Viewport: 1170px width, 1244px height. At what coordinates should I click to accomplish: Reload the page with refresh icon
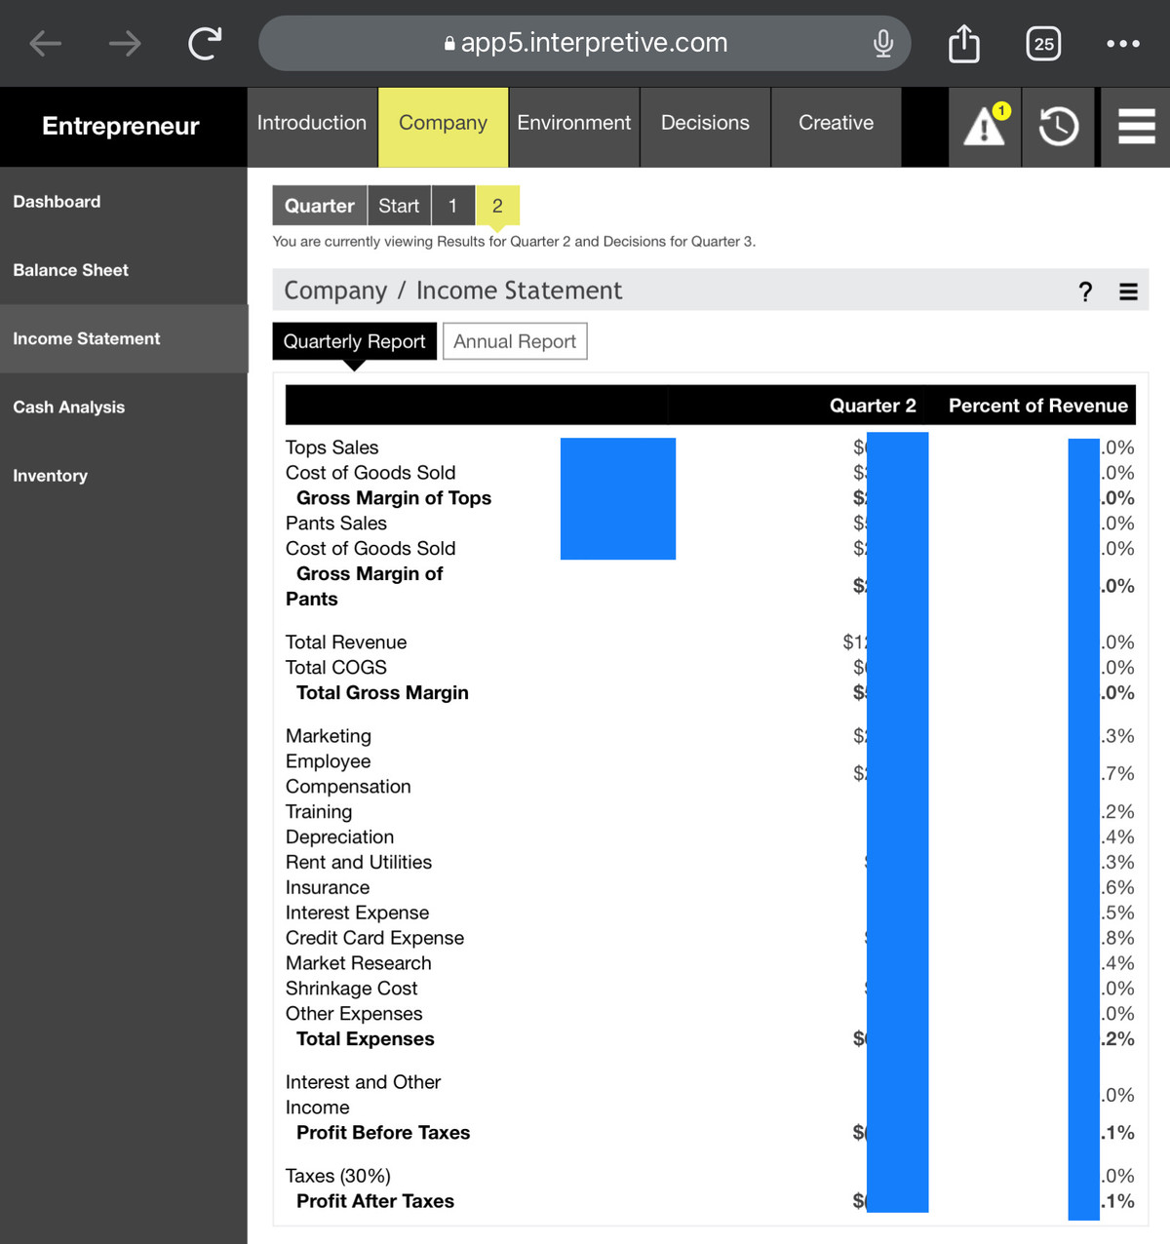point(205,43)
